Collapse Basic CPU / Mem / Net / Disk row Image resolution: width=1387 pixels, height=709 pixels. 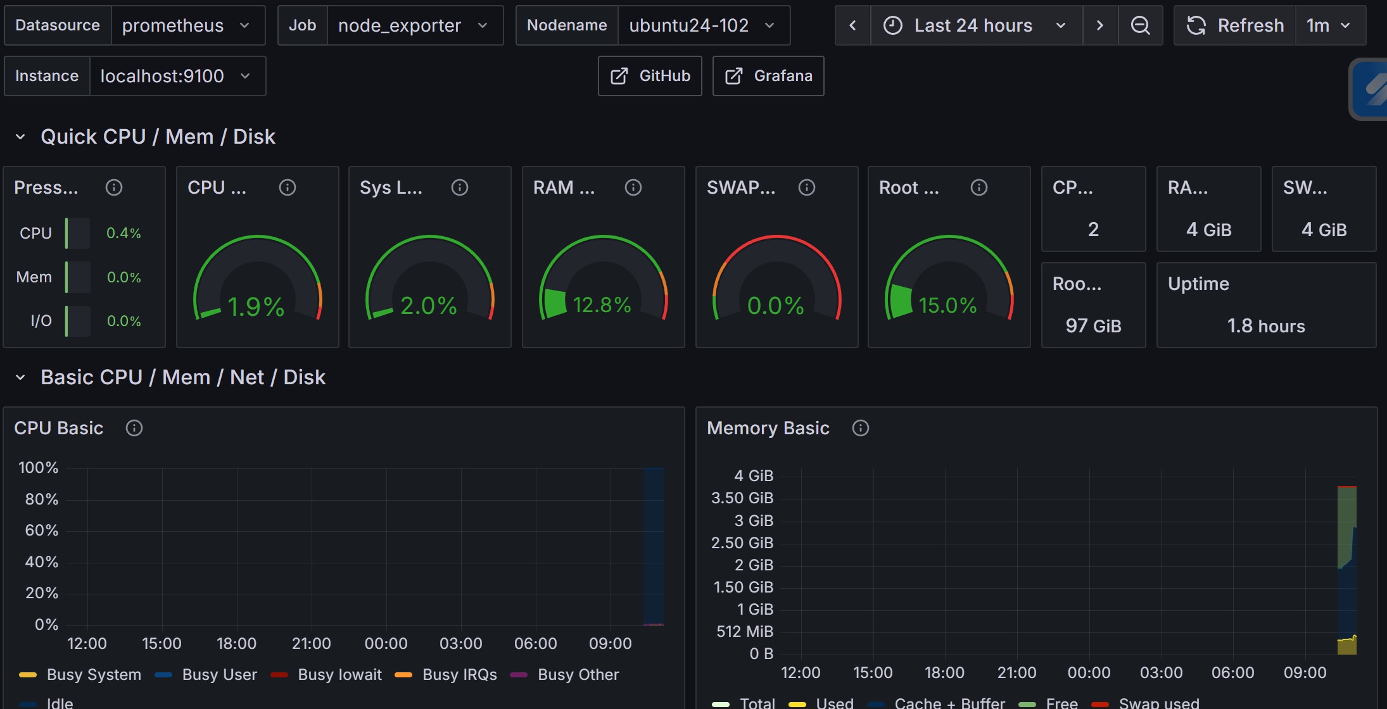(20, 377)
